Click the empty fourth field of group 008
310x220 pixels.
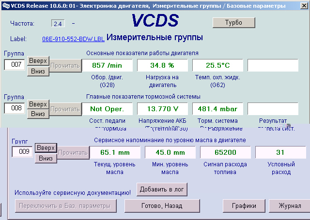click(x=273, y=109)
